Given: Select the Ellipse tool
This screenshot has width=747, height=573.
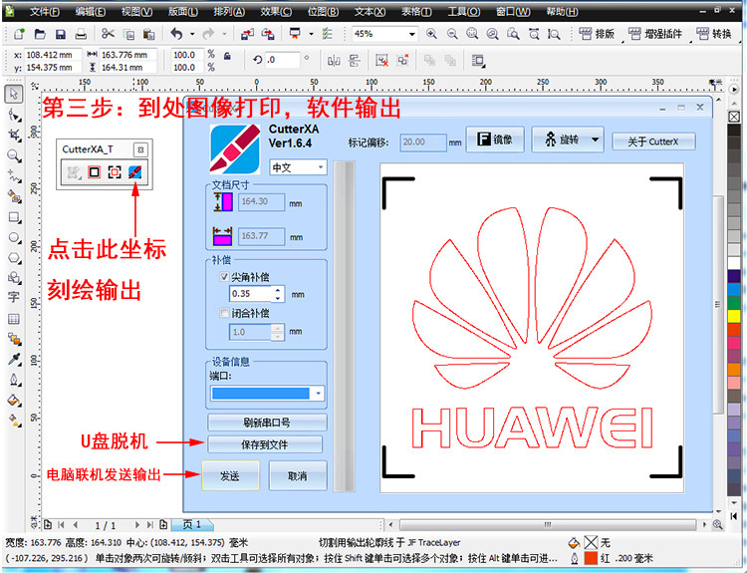Looking at the screenshot, I should coord(14,237).
